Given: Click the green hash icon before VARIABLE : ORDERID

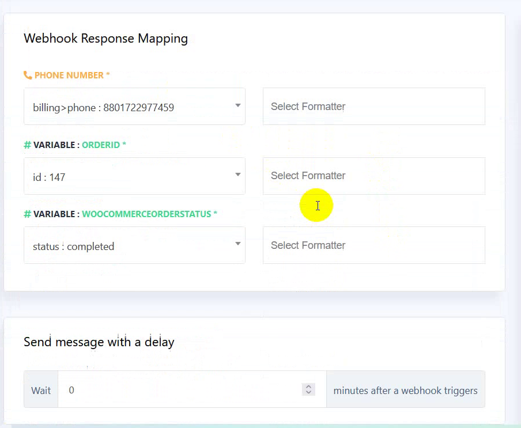Looking at the screenshot, I should click(27, 145).
